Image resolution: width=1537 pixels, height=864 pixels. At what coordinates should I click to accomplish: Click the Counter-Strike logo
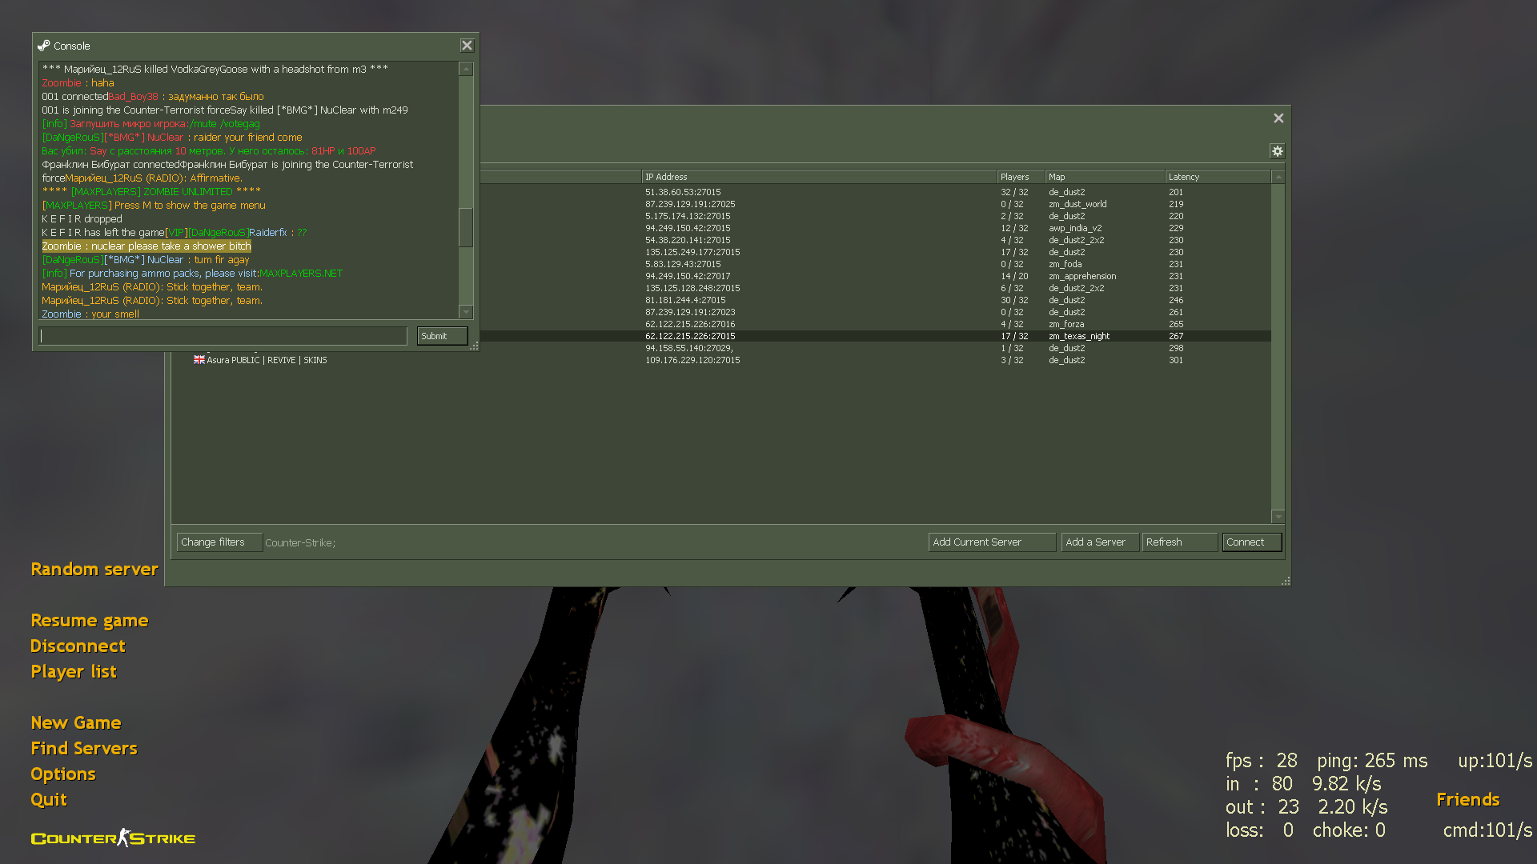tap(113, 838)
